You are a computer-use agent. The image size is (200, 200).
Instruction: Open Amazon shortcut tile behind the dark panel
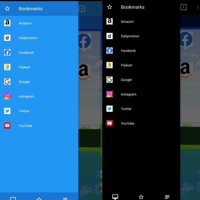coord(186,70)
